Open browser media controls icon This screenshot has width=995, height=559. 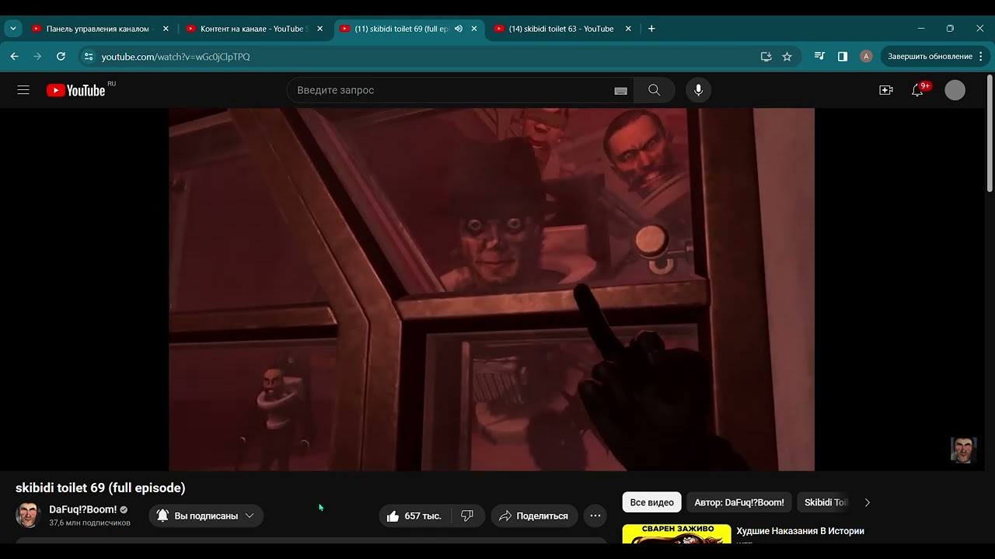tap(819, 57)
